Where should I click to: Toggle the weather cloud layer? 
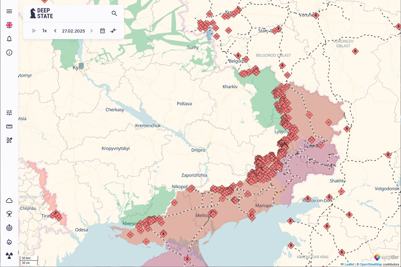9,200
